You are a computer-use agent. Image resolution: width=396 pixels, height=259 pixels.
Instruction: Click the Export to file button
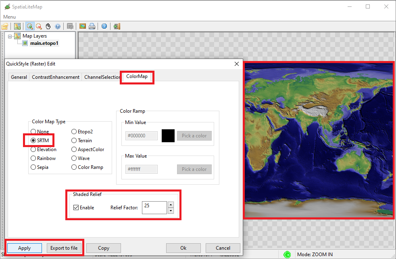tap(64, 248)
